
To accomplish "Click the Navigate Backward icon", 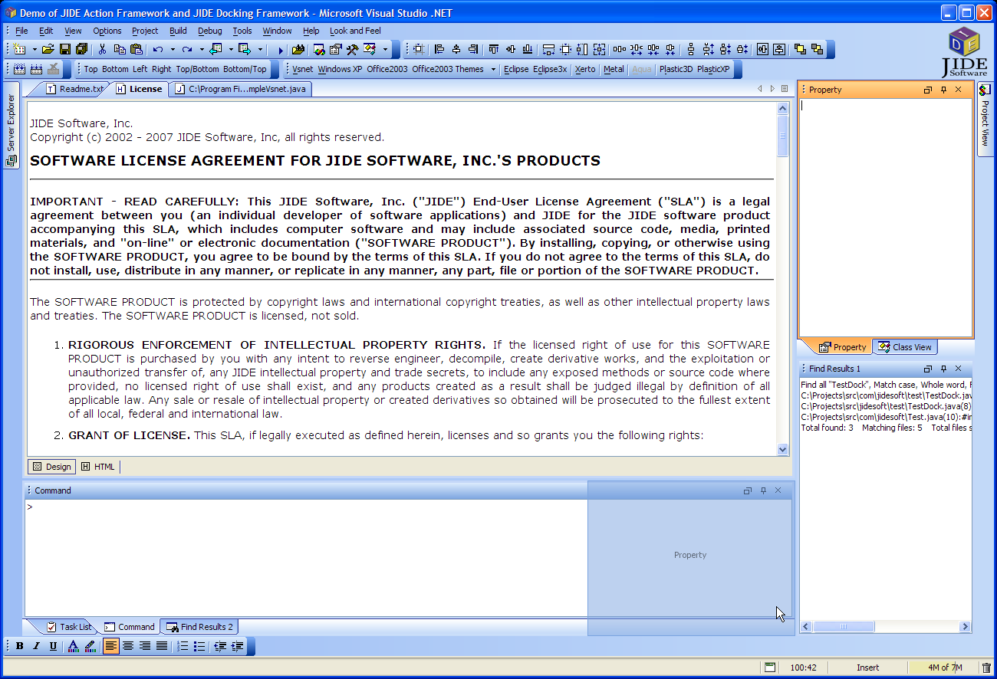I will [216, 49].
